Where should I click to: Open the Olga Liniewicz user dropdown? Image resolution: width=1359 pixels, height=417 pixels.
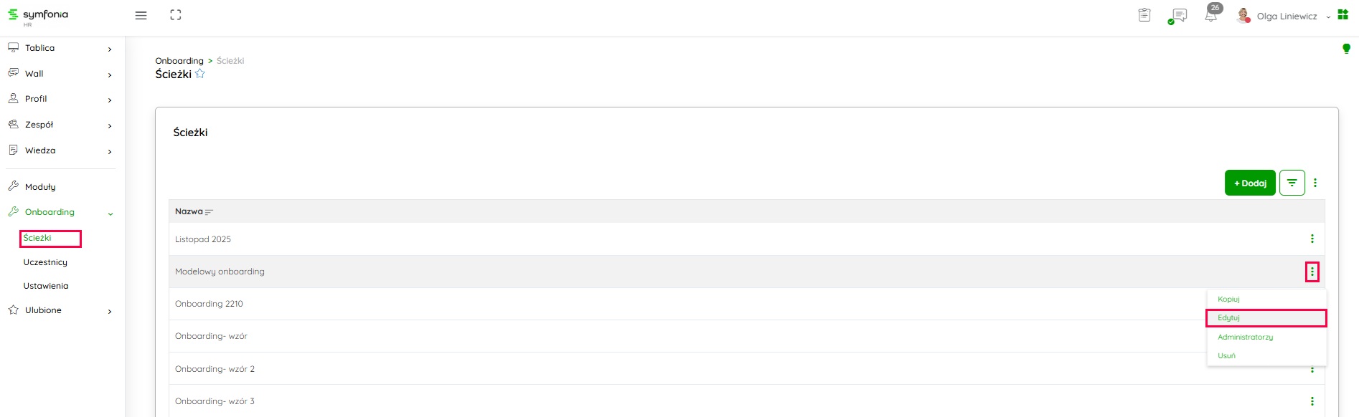(1287, 16)
